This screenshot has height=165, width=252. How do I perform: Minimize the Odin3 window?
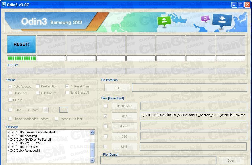click(234, 5)
